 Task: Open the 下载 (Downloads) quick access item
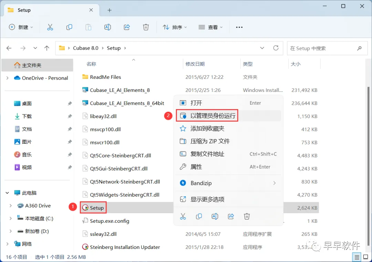(27, 116)
